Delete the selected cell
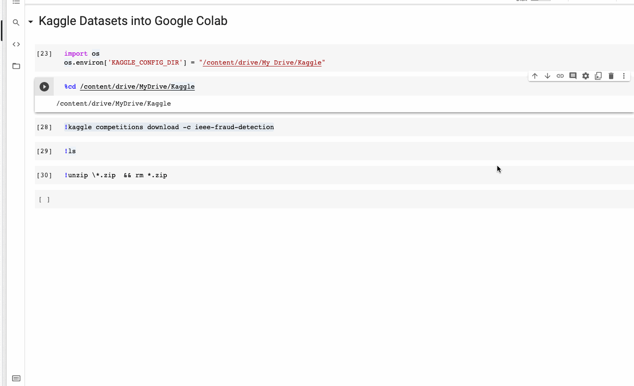This screenshot has width=634, height=386. [x=611, y=76]
